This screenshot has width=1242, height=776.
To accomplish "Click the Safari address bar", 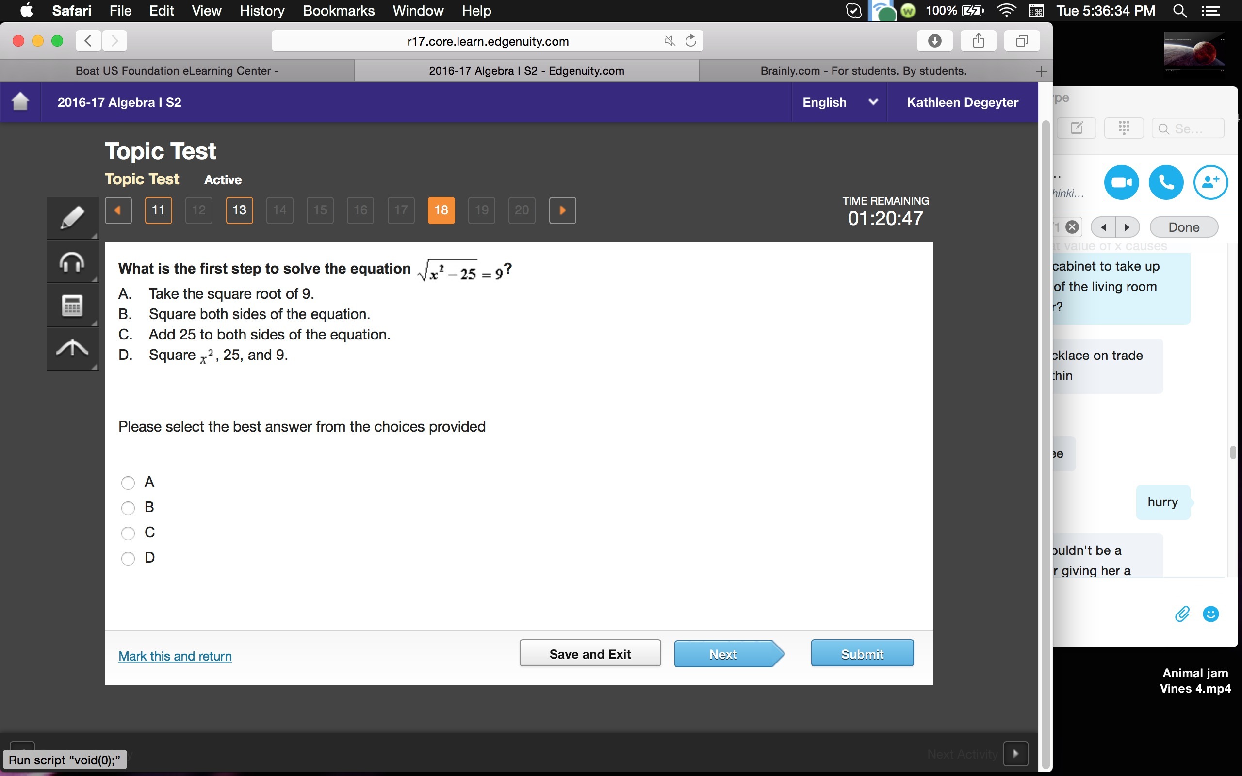I will [x=488, y=41].
